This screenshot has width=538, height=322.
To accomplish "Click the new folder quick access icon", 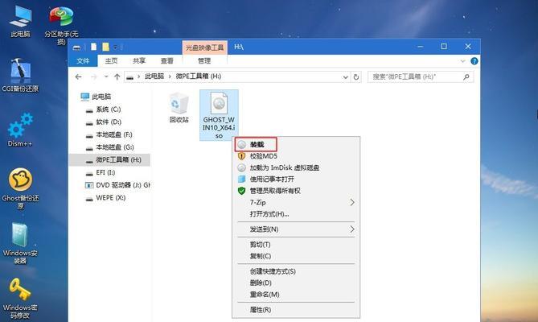I will 105,47.
